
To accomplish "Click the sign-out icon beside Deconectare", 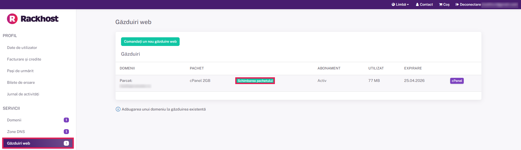I will click(x=457, y=4).
